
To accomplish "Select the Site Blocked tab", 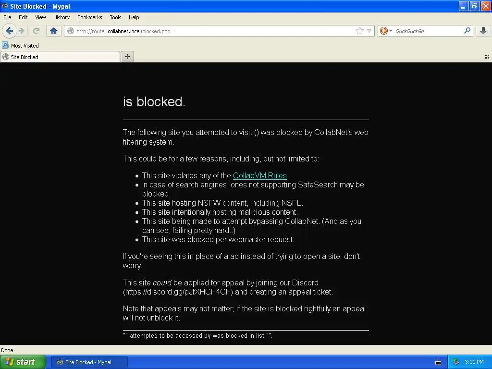I will point(60,57).
